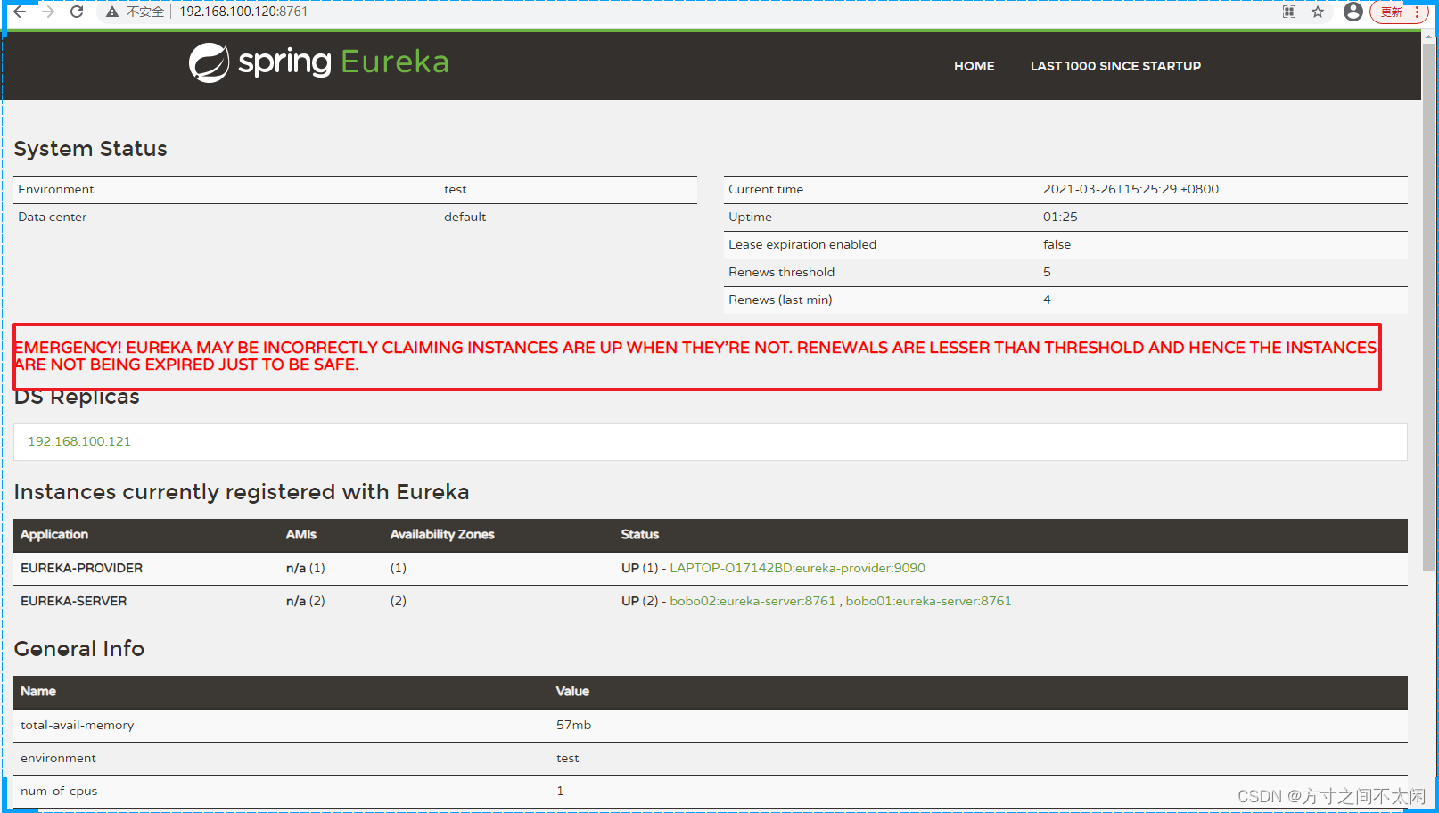This screenshot has width=1439, height=813.
Task: Click the EUREKA-PROVIDER application cell
Action: tap(81, 568)
